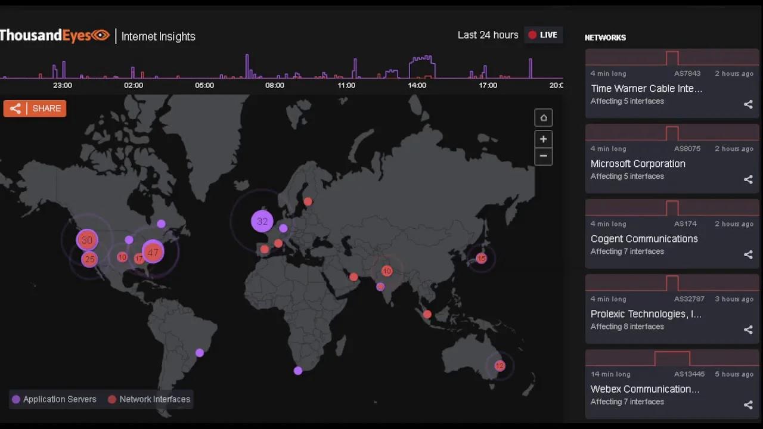Zoom out using the minus map button
763x429 pixels.
click(x=543, y=156)
